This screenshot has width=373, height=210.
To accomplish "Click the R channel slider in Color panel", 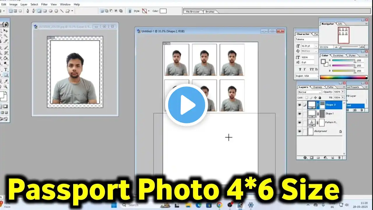I will coord(344,61).
